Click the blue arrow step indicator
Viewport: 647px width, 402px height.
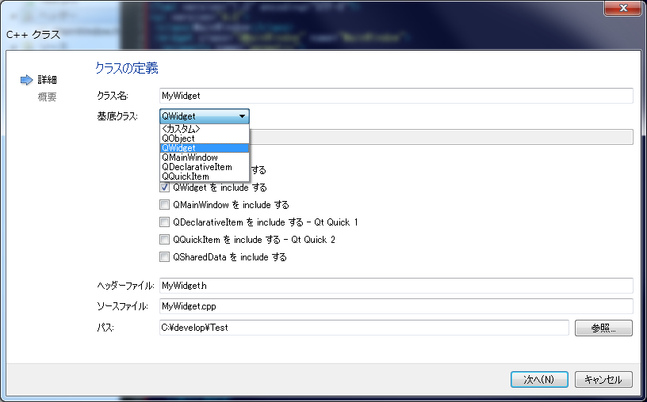[26, 80]
